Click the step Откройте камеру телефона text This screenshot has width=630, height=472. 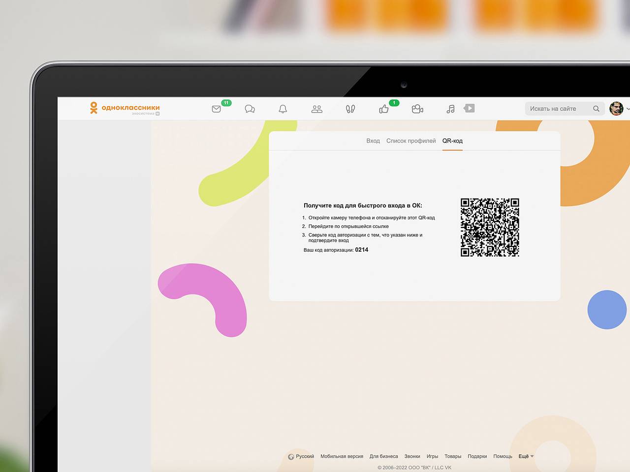coord(372,217)
